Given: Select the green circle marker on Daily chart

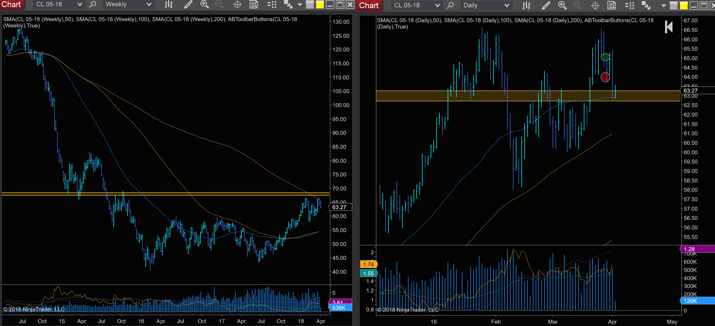Looking at the screenshot, I should point(605,57).
